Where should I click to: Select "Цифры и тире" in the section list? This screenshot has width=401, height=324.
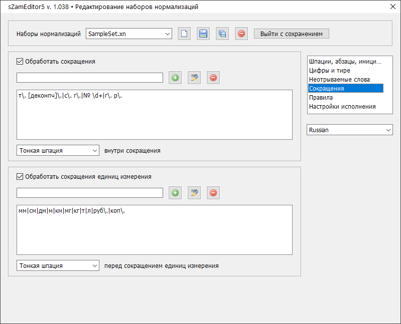(x=330, y=71)
